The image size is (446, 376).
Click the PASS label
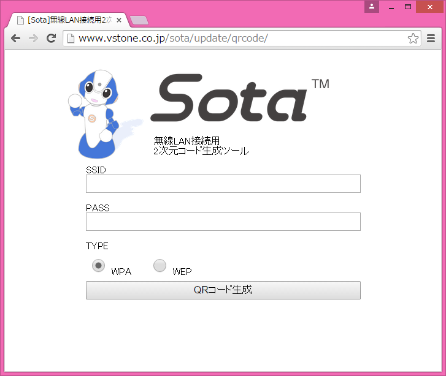pos(98,208)
